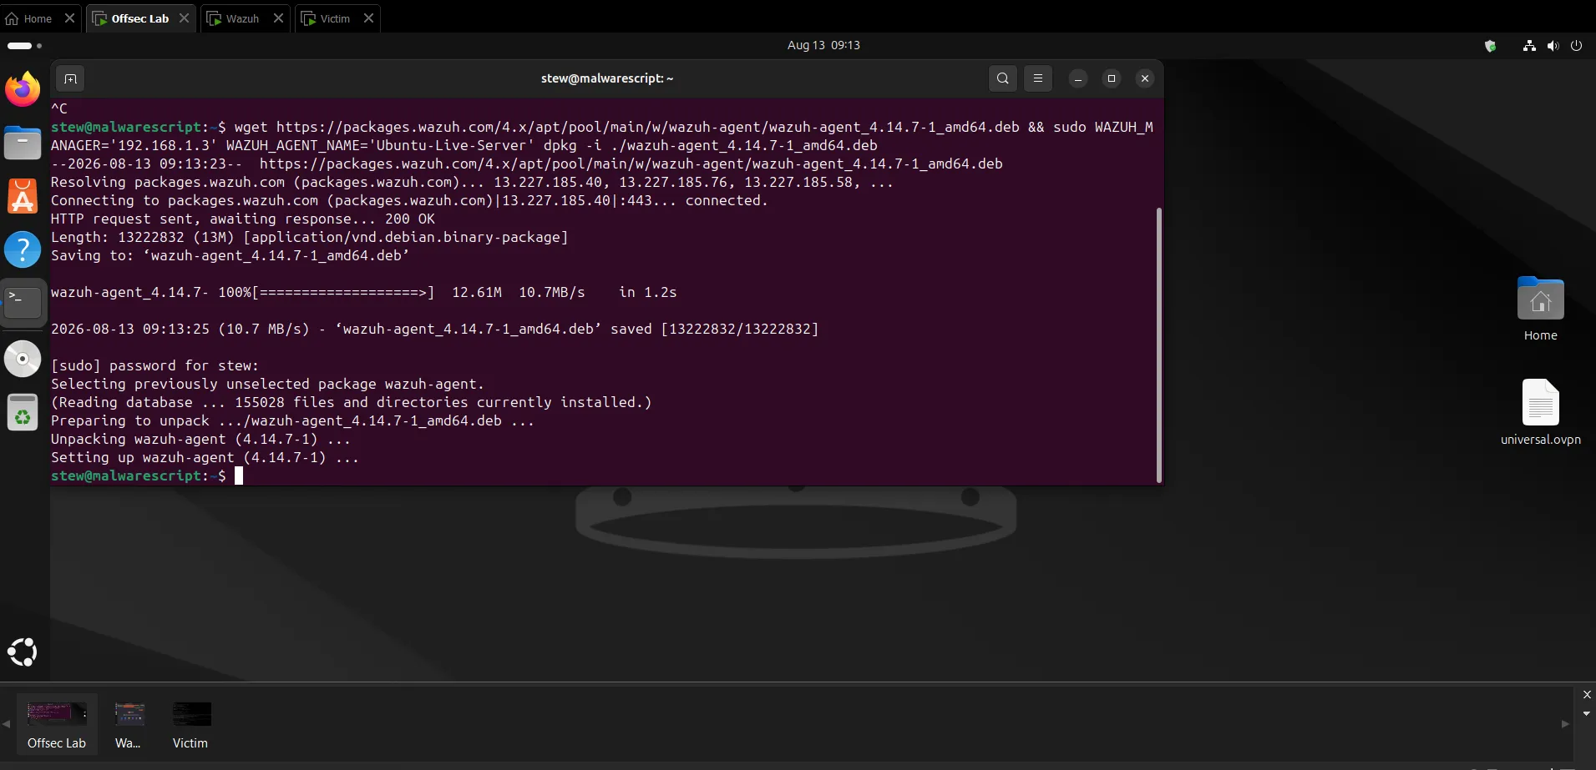Image resolution: width=1596 pixels, height=770 pixels.
Task: Select the Home folder desktop icon
Action: click(x=1540, y=309)
